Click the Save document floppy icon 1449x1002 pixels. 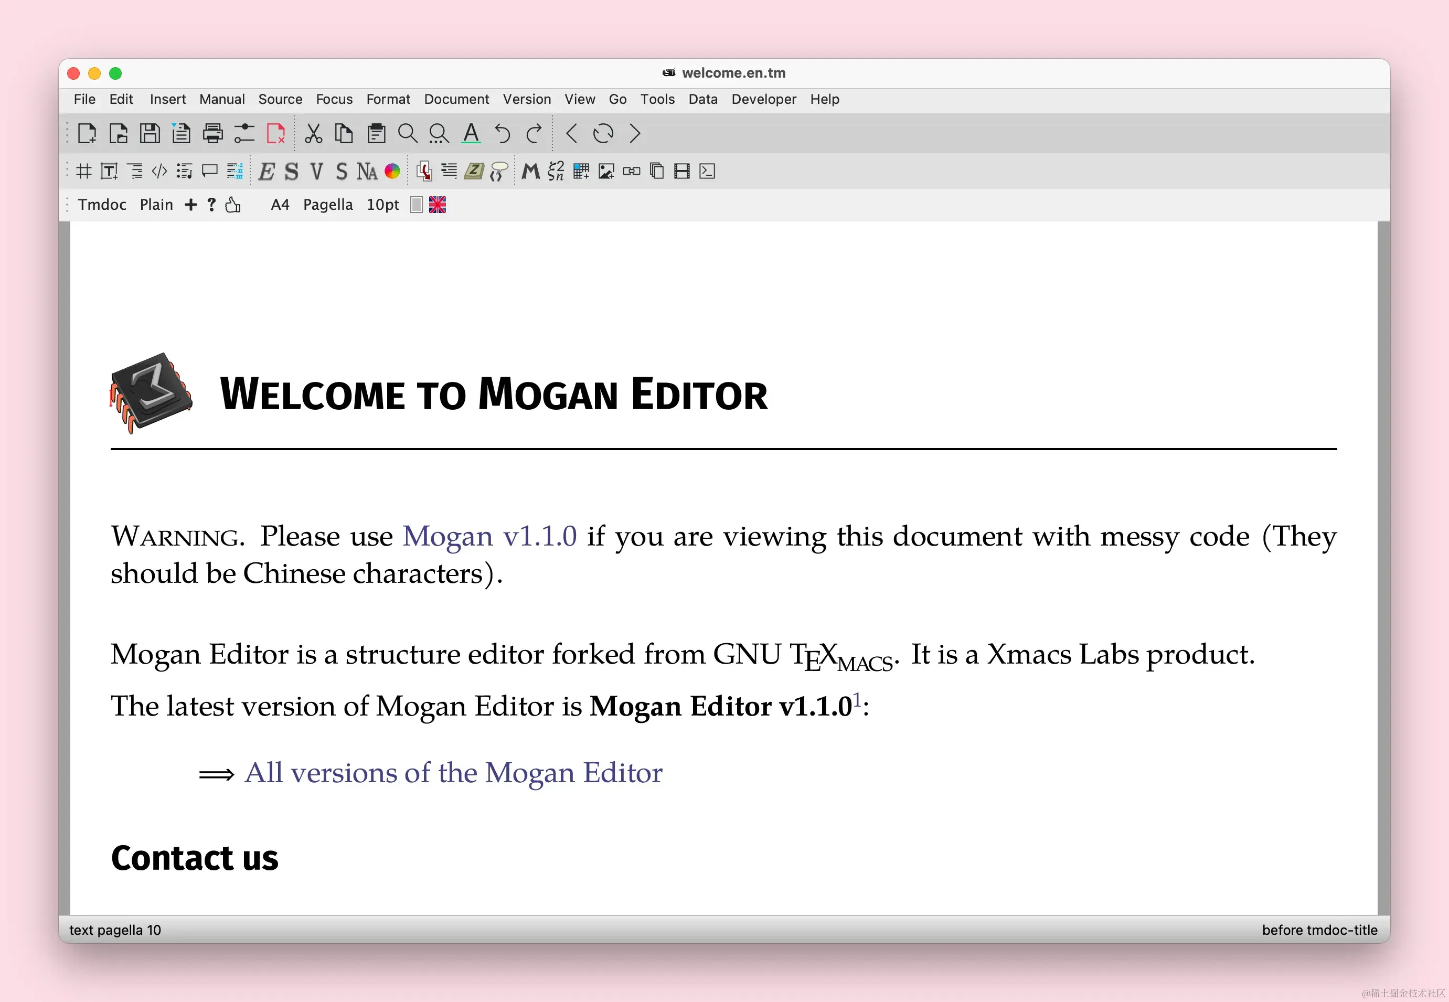click(x=150, y=134)
